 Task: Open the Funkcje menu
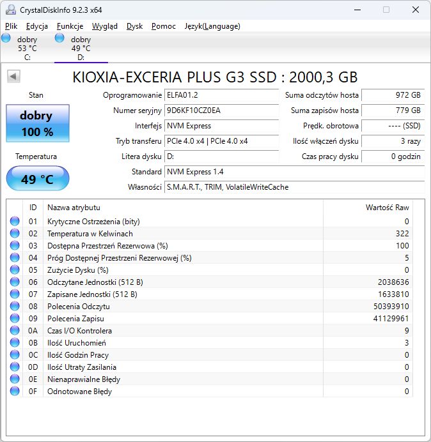pyautogui.click(x=70, y=26)
